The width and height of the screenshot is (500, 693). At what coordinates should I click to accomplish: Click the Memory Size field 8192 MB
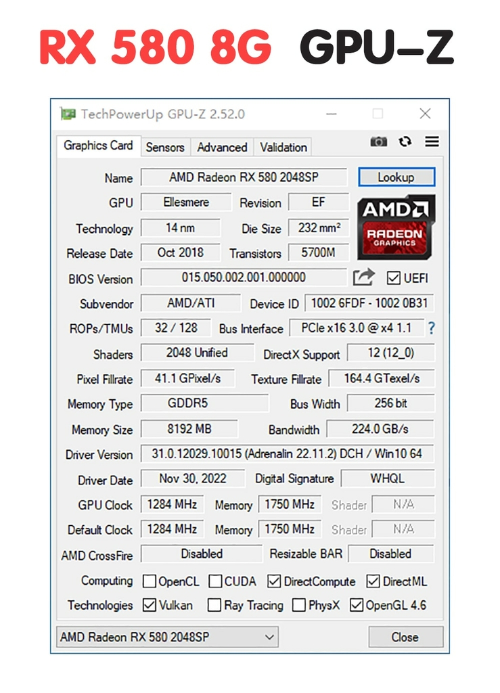[x=189, y=428]
